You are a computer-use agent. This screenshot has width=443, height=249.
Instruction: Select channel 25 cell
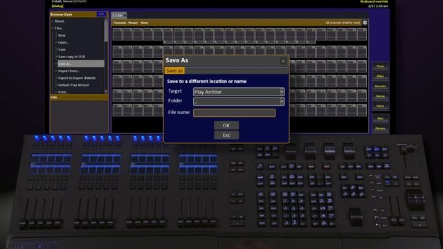point(362,35)
